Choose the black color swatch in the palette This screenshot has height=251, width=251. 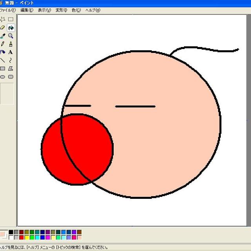click(11, 232)
